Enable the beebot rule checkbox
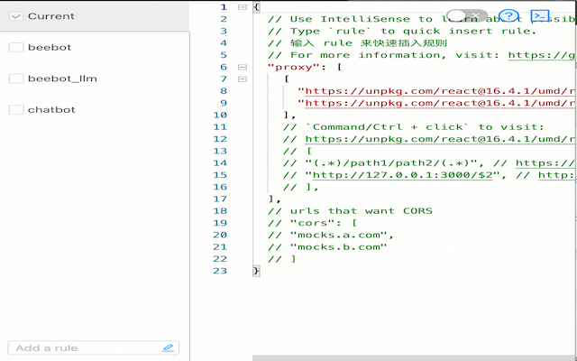577x361 pixels. (16, 47)
